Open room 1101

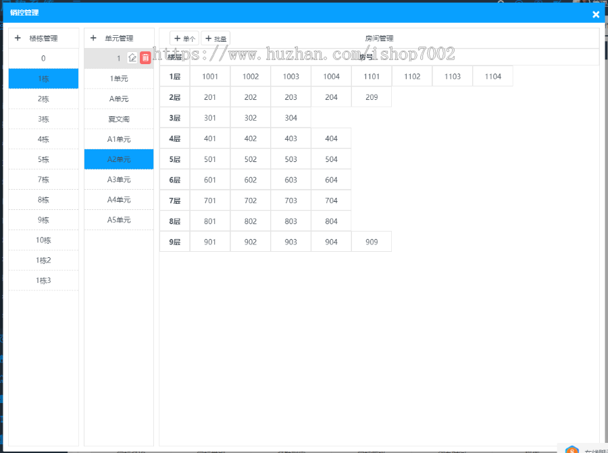372,76
